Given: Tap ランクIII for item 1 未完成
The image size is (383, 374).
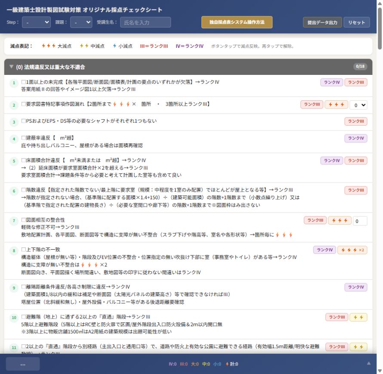Looking at the screenshot, I should (x=355, y=82).
